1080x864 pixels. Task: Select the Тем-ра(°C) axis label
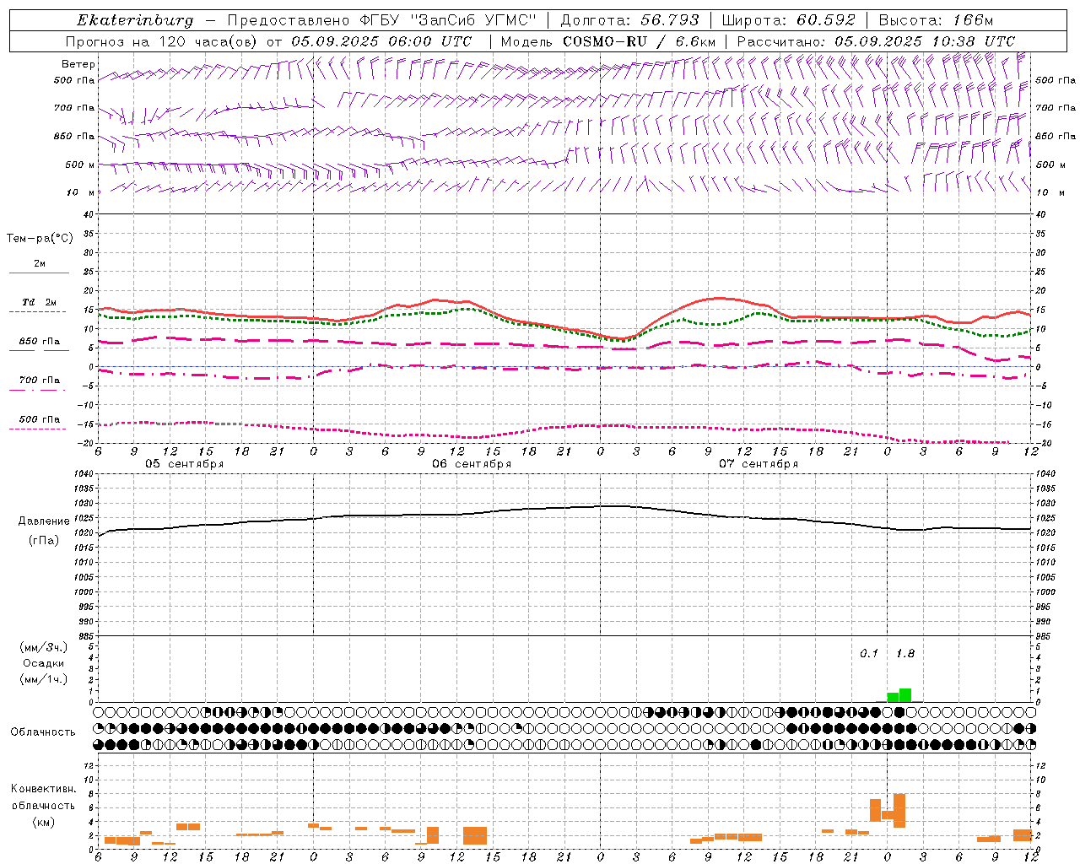coord(40,239)
